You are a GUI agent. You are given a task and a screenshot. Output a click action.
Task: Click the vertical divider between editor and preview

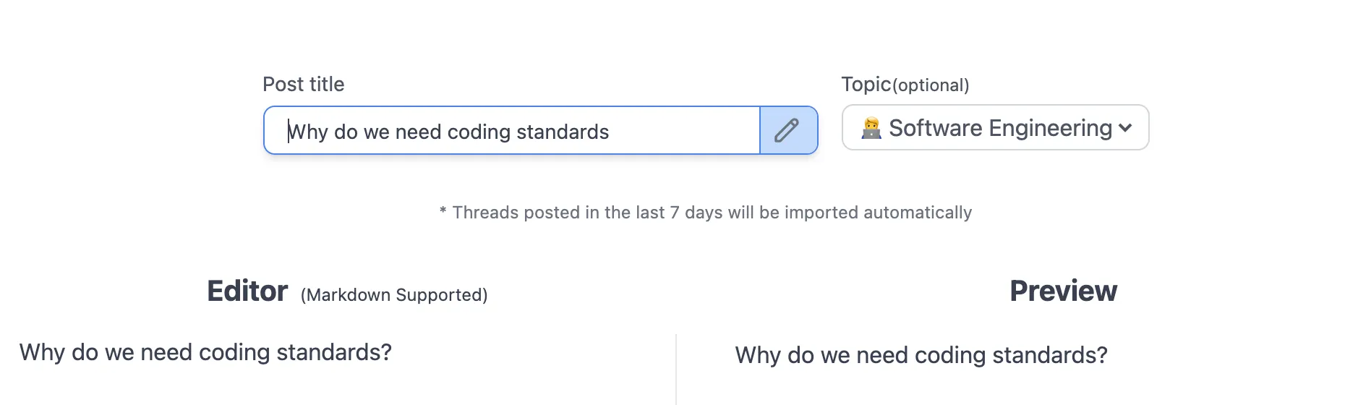coord(676,369)
